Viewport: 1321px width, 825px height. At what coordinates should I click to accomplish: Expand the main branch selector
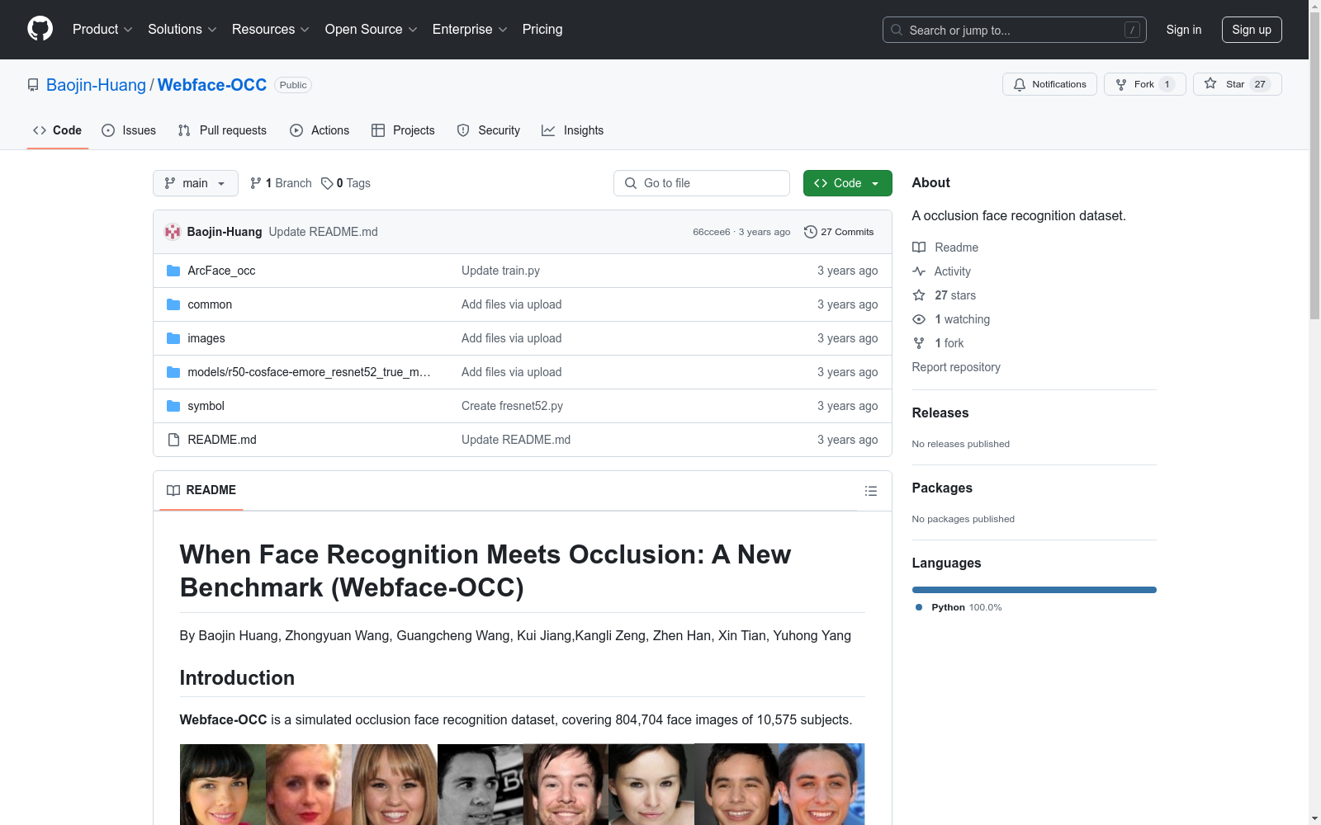tap(195, 183)
